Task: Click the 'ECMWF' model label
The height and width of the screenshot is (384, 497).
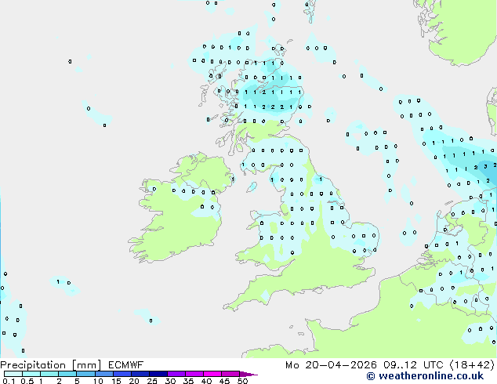Action: tap(126, 365)
